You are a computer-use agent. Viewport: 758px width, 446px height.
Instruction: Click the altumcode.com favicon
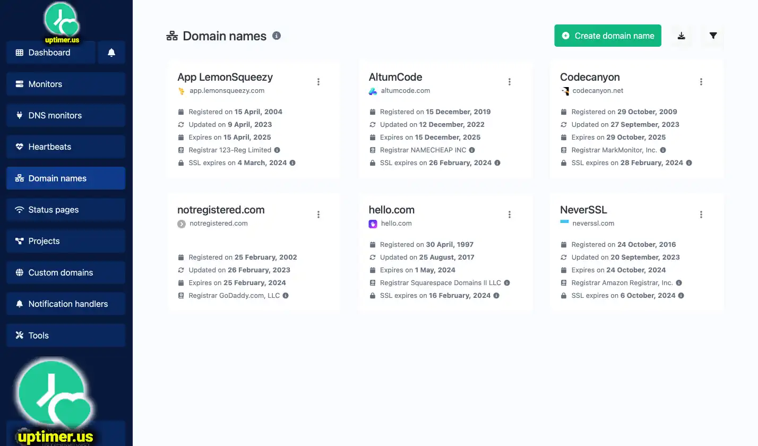[373, 91]
